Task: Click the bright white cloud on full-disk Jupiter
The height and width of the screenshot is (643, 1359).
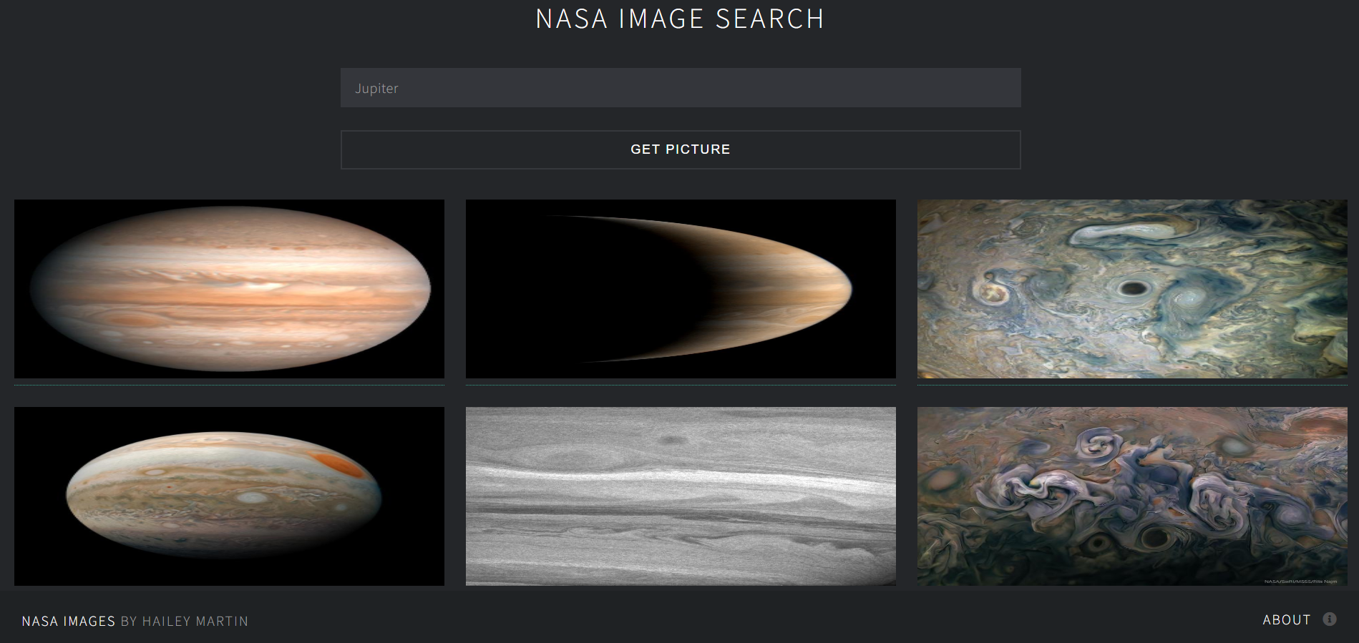Action: 263,285
